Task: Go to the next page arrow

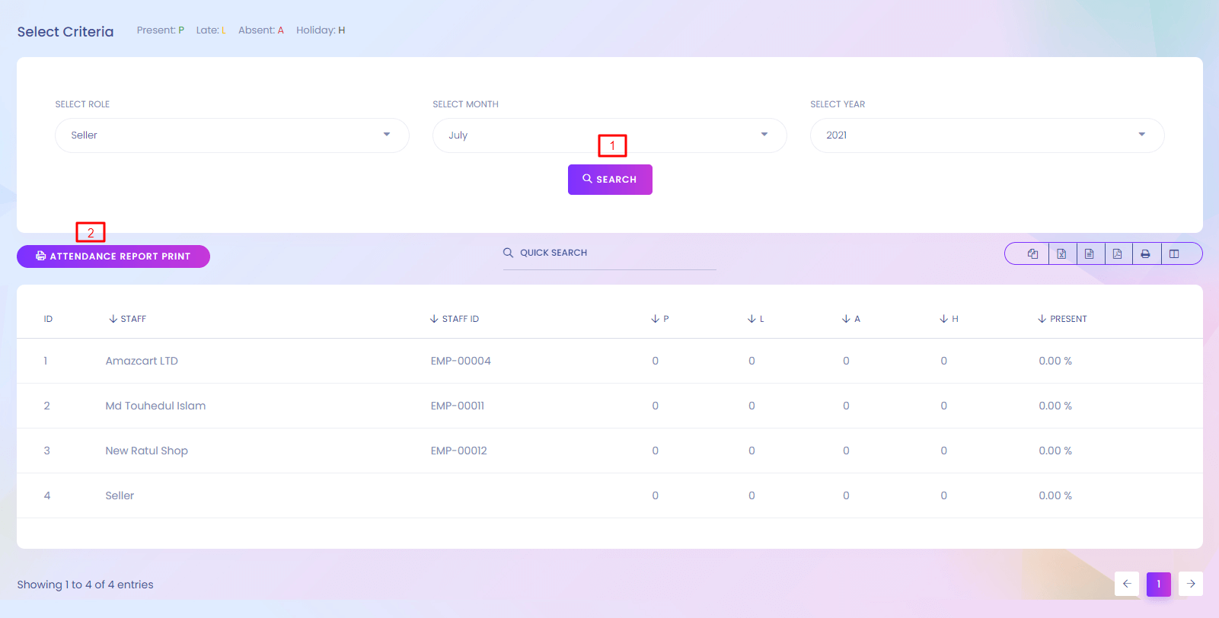Action: (1191, 584)
